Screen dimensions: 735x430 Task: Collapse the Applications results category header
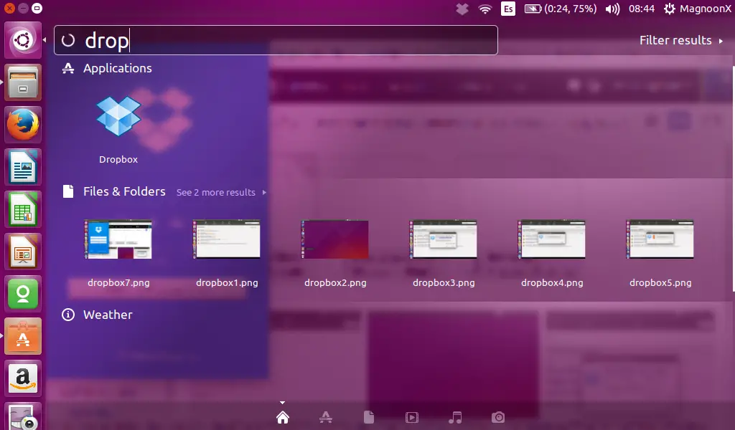(107, 68)
